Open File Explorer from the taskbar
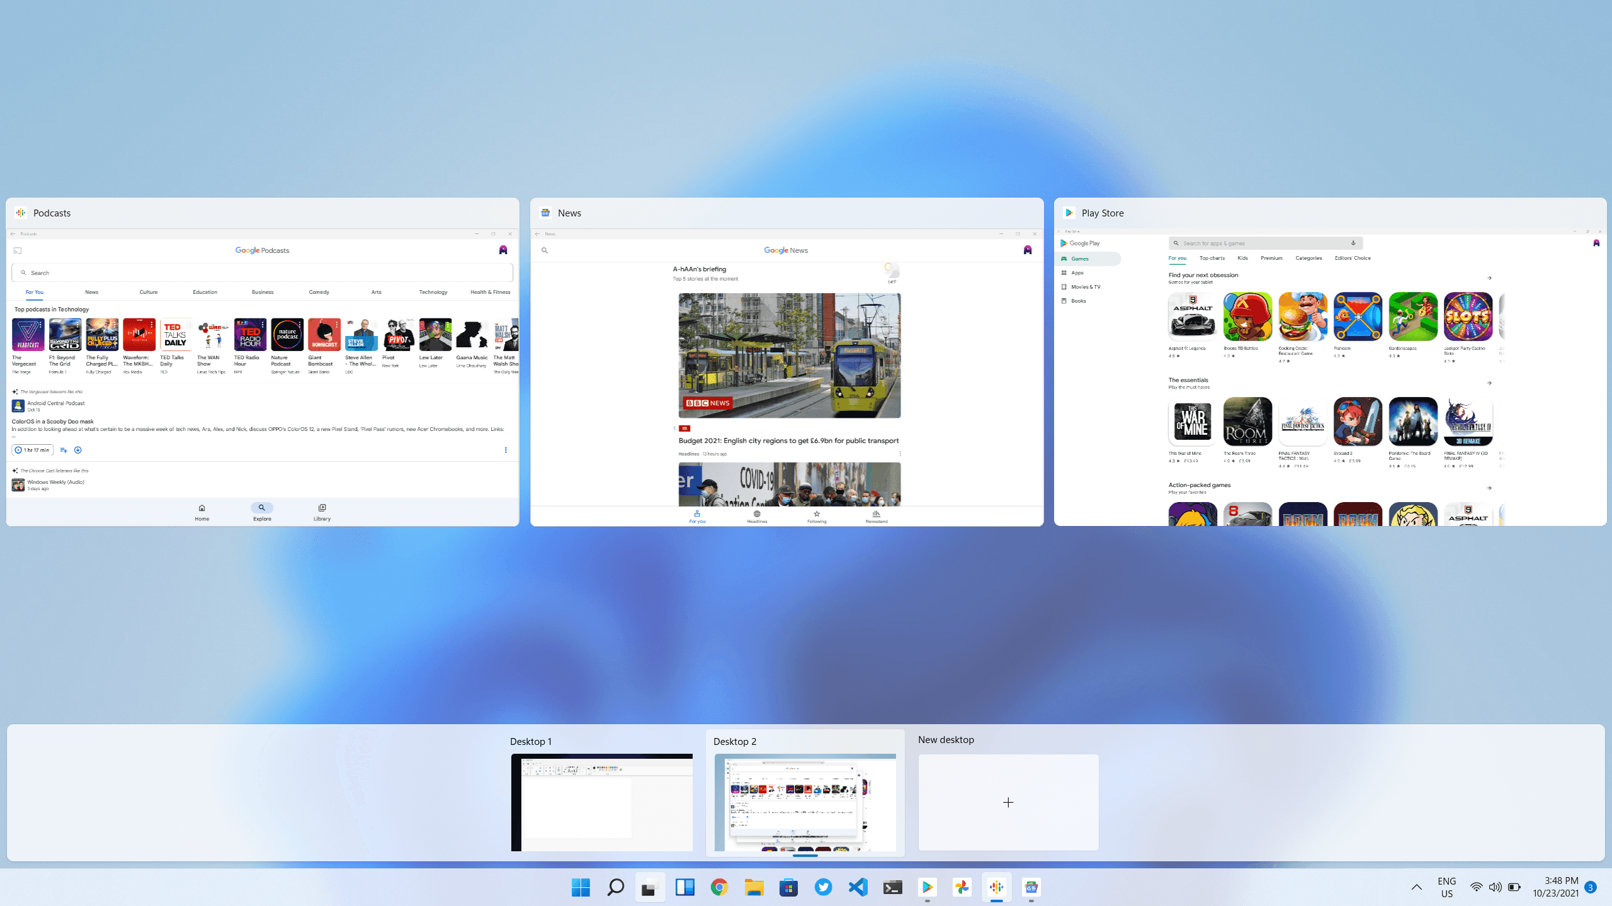The image size is (1612, 906). (x=754, y=887)
